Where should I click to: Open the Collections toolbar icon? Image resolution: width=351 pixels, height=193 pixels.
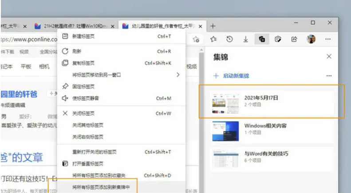262,39
